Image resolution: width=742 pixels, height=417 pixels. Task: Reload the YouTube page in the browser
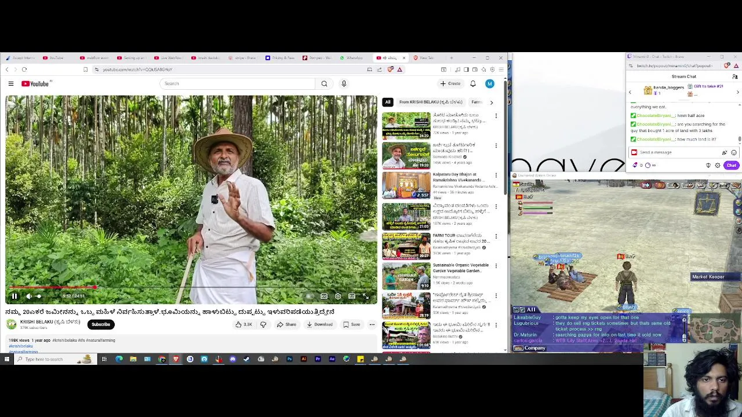24,69
